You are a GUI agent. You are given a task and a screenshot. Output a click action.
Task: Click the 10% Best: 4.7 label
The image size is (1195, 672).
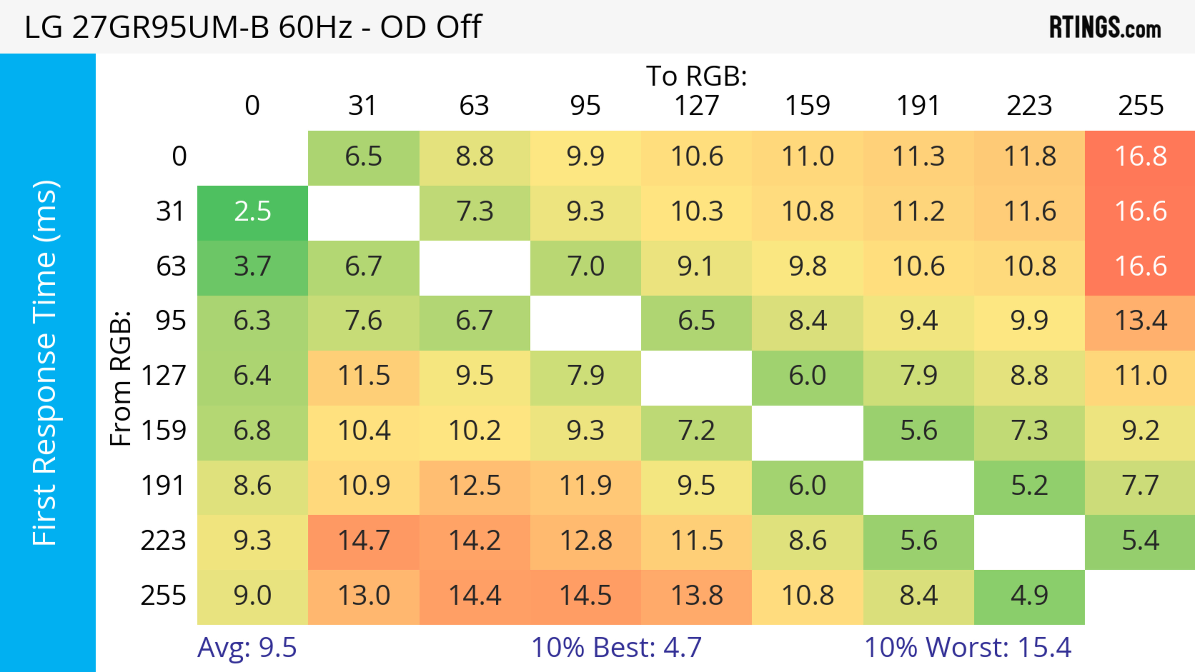[x=616, y=647]
